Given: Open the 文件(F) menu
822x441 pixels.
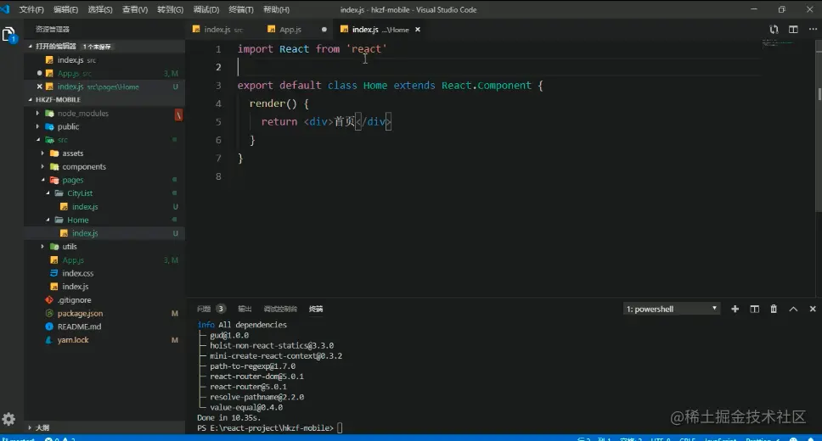Looking at the screenshot, I should click(31, 9).
